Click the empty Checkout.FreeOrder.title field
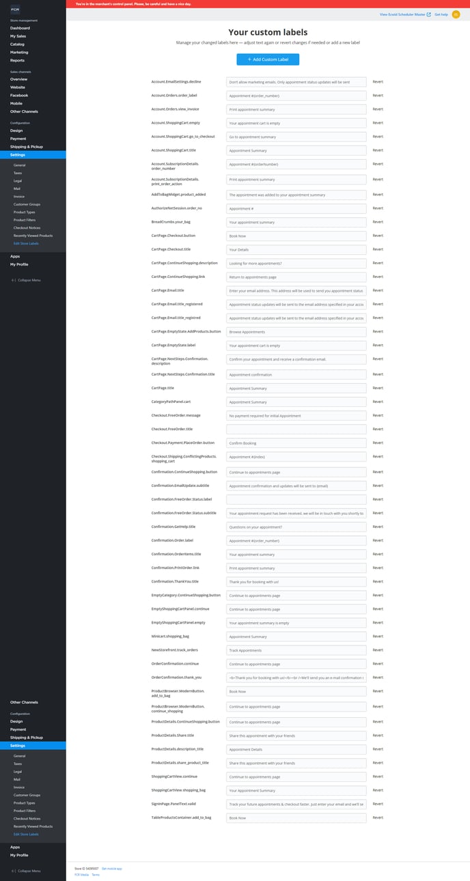Viewport: 470px width, 881px height. point(296,430)
